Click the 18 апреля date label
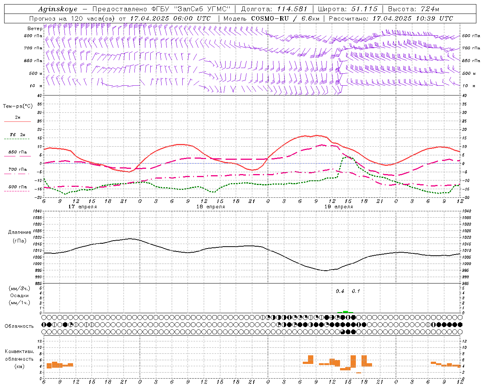482x385 pixels. pos(210,207)
